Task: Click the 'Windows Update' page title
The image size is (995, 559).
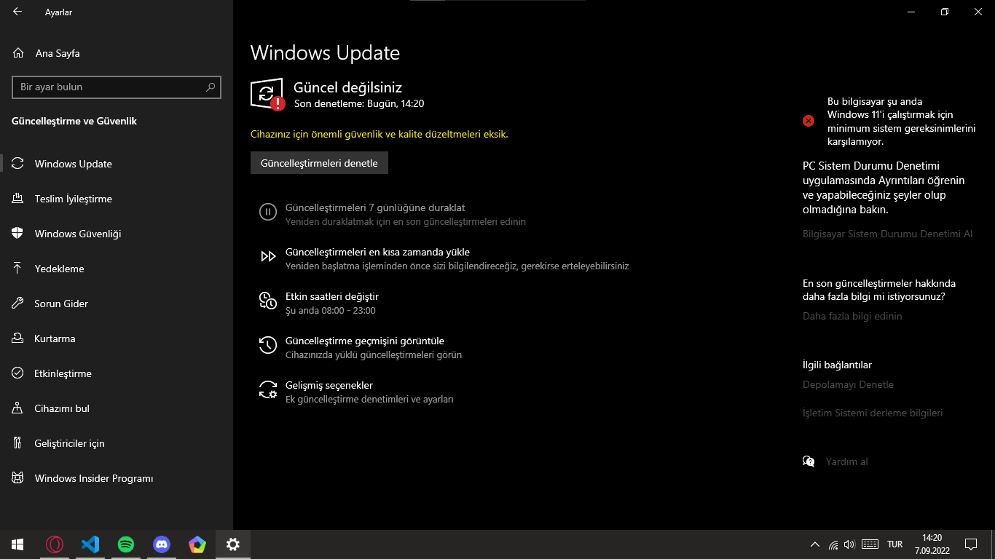Action: [325, 53]
